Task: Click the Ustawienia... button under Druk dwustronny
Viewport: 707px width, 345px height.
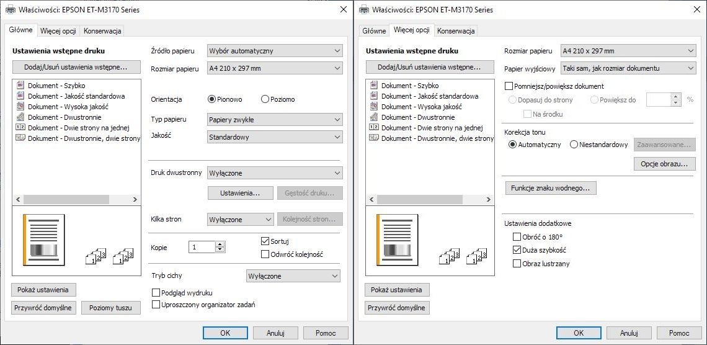Action: pos(241,193)
